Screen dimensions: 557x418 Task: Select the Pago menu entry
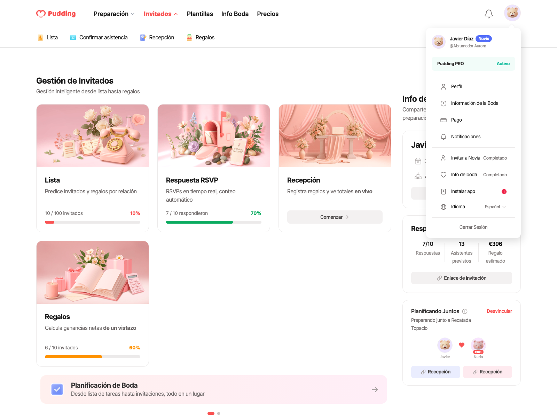coord(473,120)
